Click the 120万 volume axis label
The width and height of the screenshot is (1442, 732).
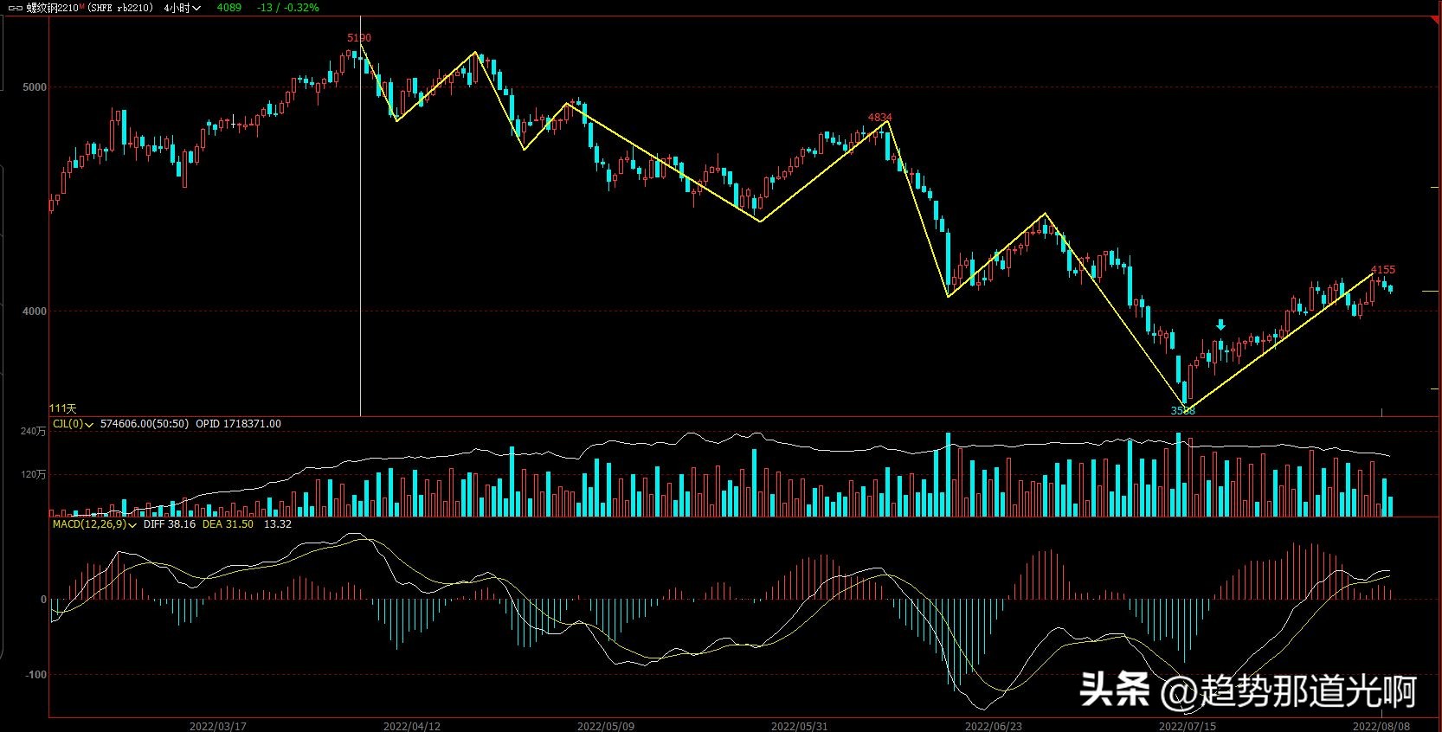(34, 474)
